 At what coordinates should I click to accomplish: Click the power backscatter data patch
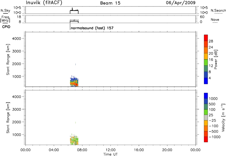74,81
